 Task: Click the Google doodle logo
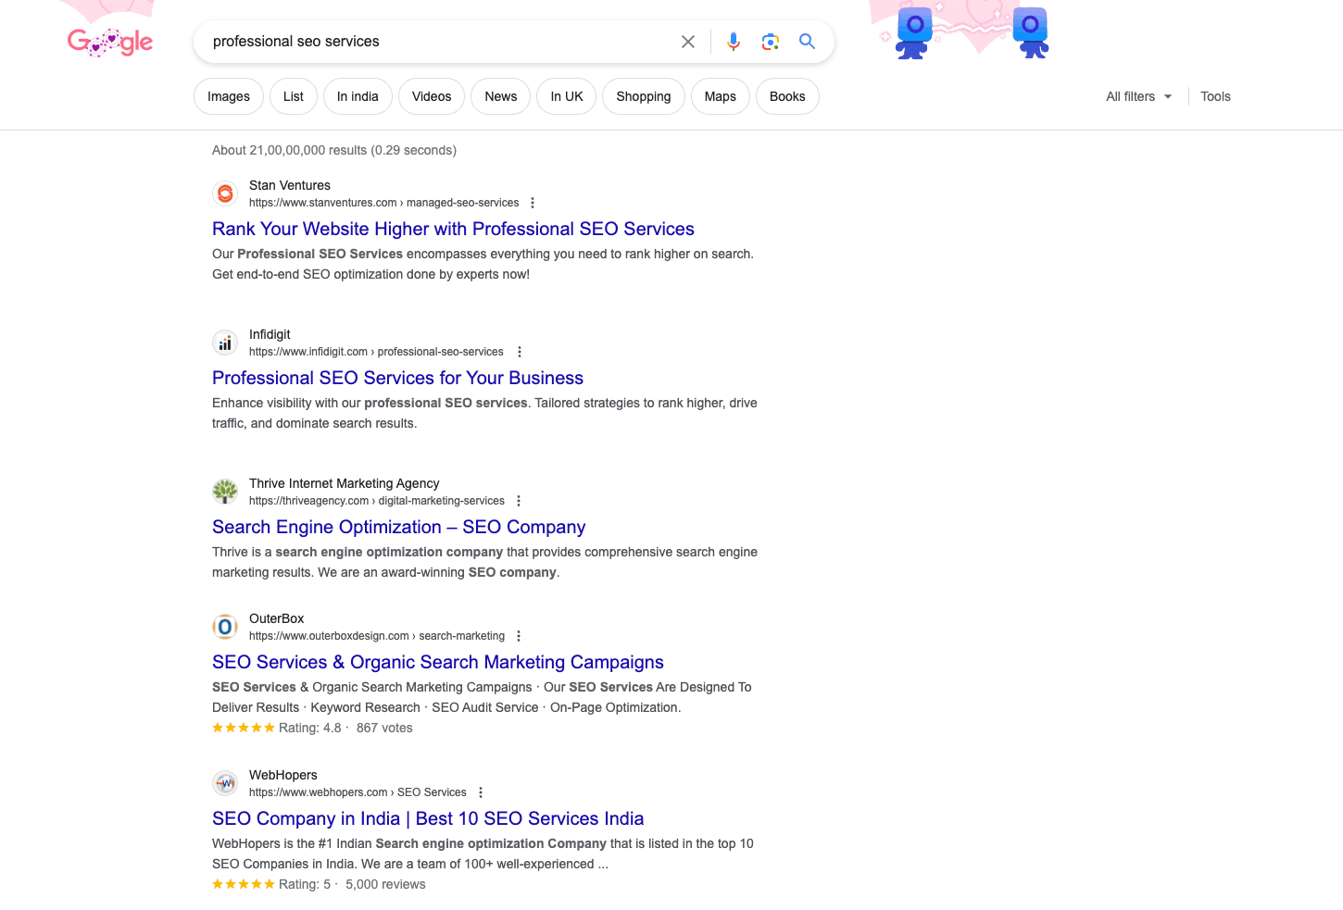click(110, 42)
